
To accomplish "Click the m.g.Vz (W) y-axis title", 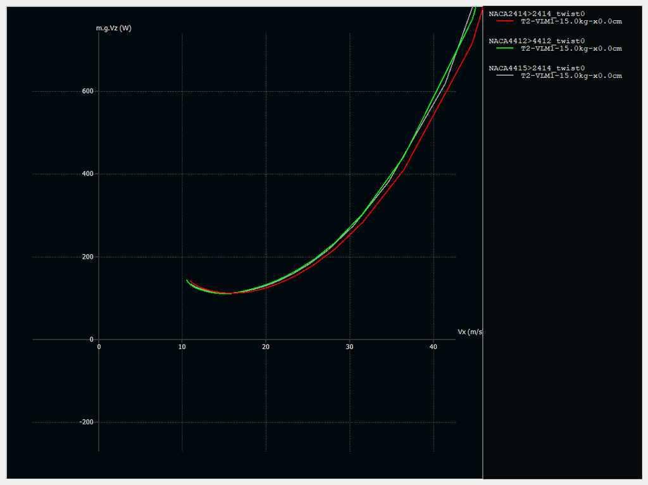I will [114, 28].
